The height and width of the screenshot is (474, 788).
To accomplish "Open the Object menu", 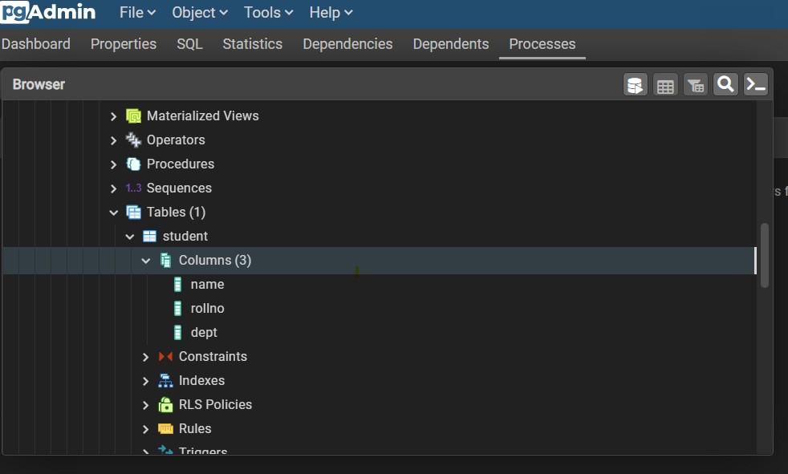I will pos(199,13).
